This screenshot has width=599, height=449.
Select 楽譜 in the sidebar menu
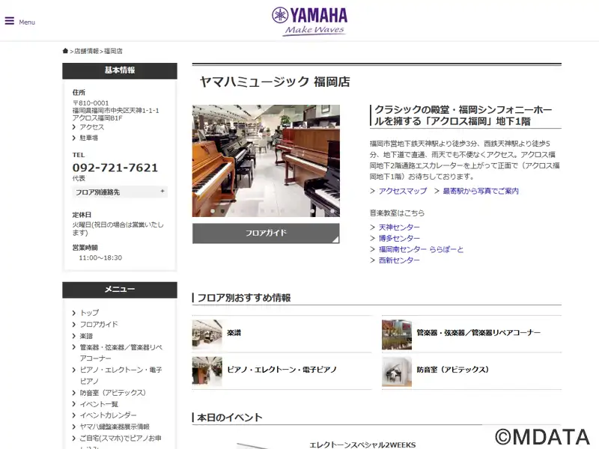(86, 336)
